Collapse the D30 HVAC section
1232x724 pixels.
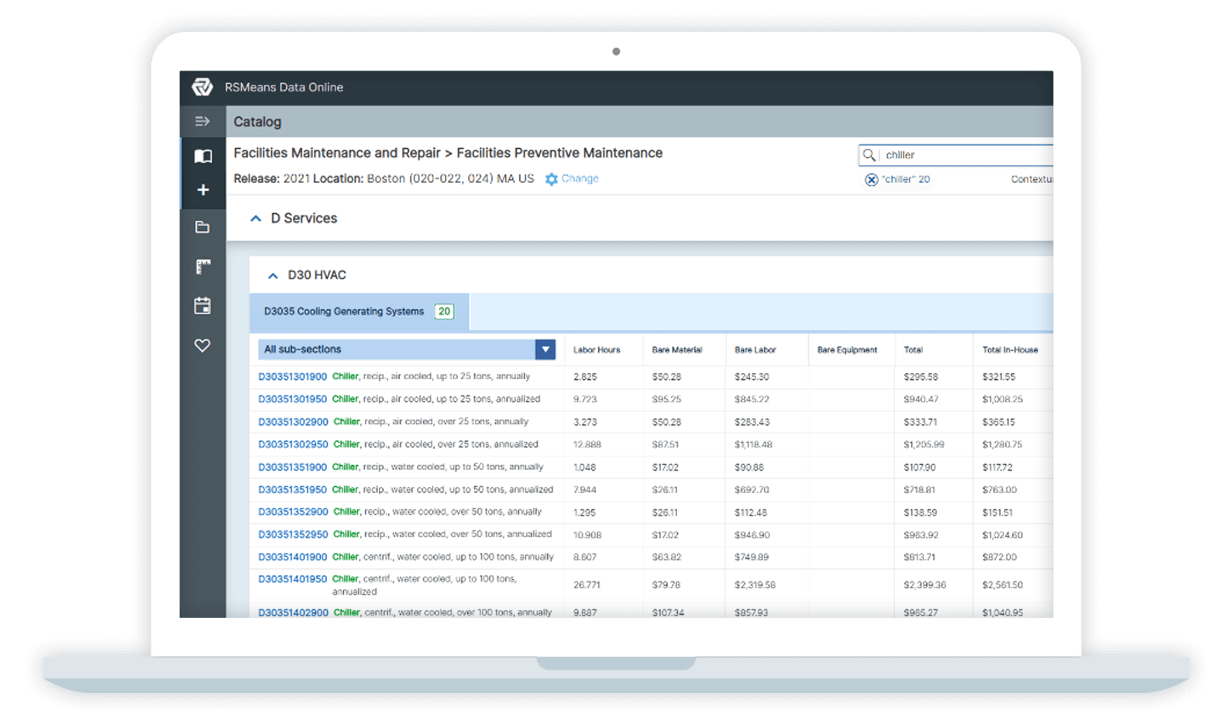click(273, 275)
